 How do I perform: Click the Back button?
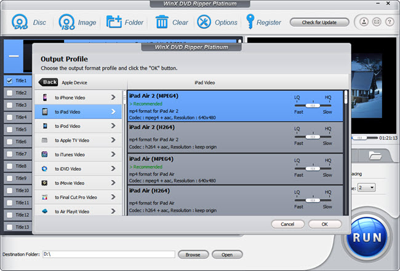tap(48, 82)
